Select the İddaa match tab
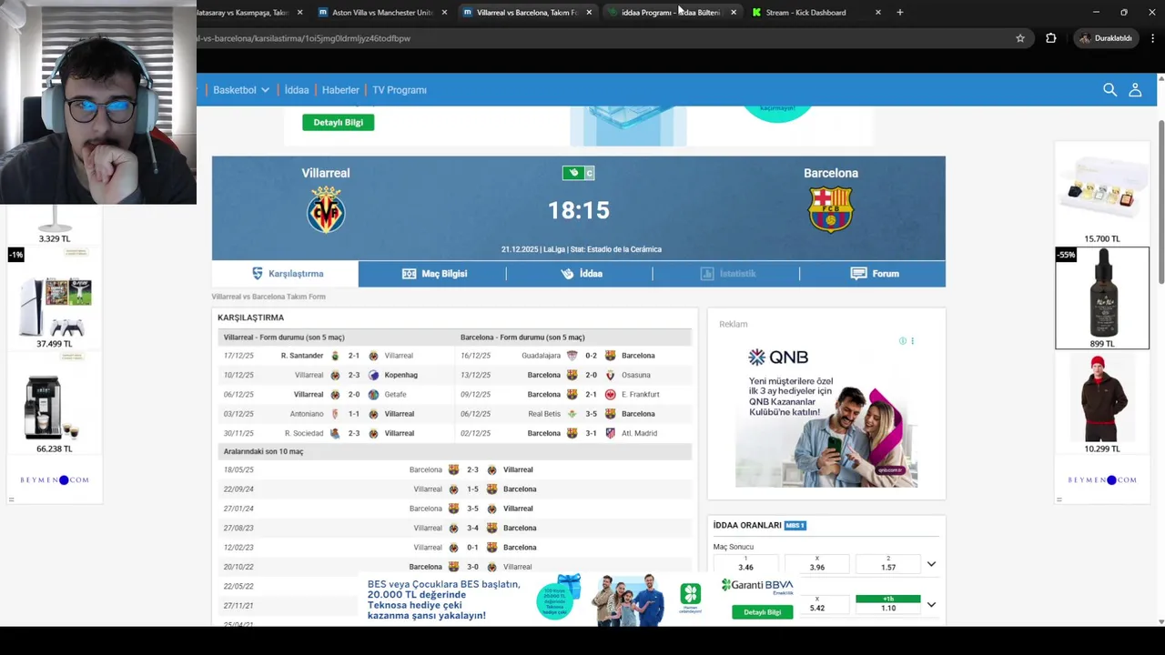1165x655 pixels. click(x=580, y=274)
